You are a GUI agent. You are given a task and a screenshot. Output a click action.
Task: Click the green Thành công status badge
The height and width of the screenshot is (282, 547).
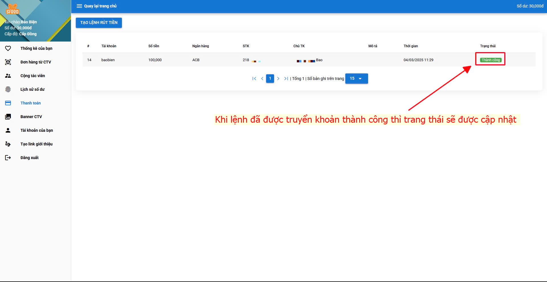click(491, 60)
